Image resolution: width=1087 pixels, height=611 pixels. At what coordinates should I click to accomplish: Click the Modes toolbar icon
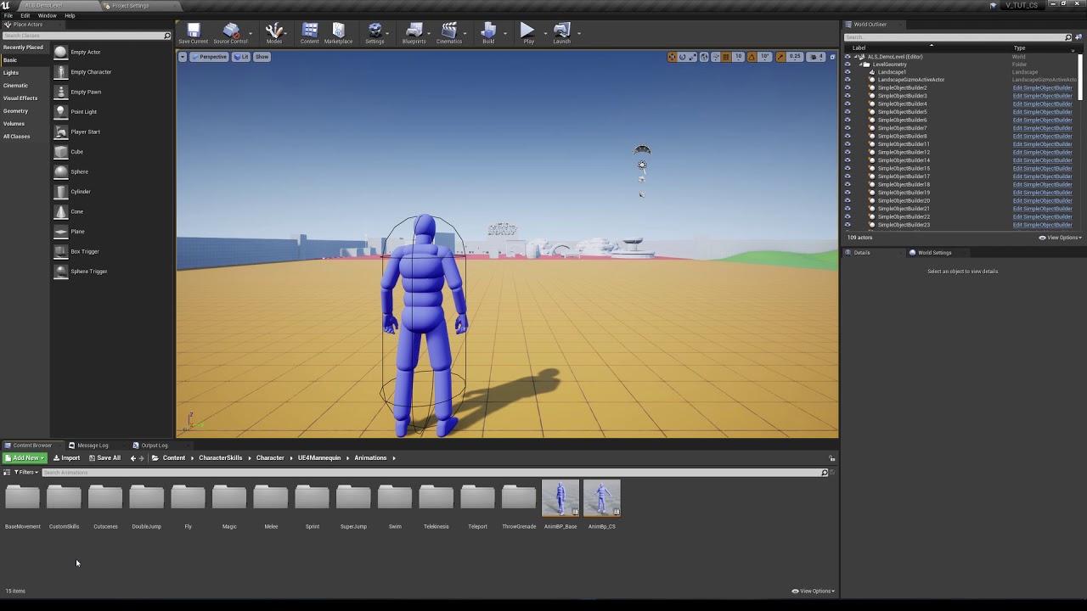(x=273, y=34)
